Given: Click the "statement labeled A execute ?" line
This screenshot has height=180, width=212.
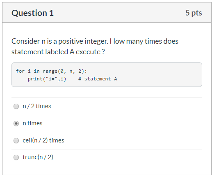Looking at the screenshot, I should click(58, 52).
